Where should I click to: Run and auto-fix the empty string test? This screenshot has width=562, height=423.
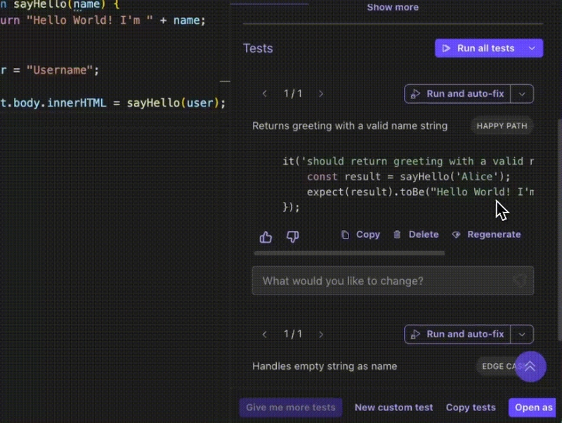click(457, 334)
